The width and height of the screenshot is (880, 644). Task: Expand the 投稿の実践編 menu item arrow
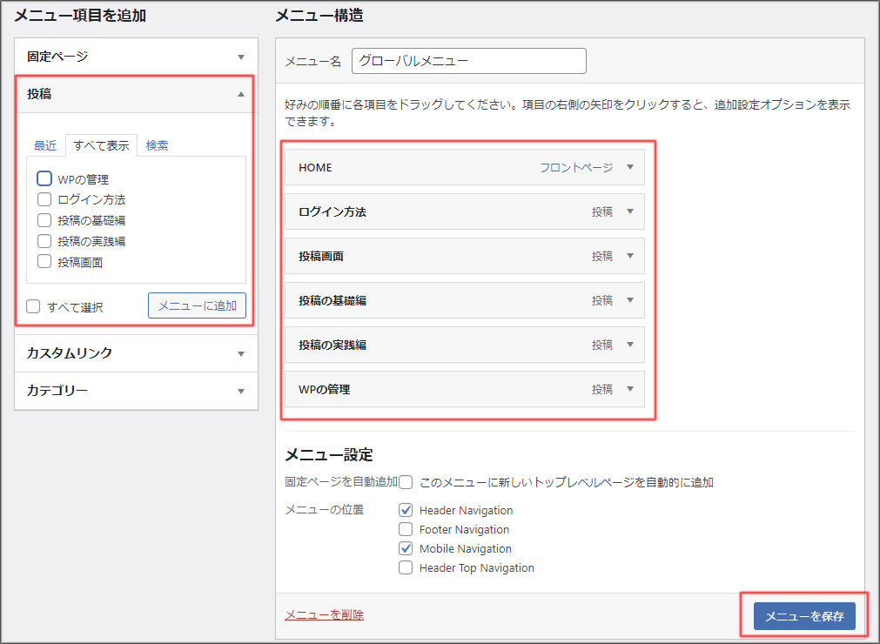coord(630,345)
